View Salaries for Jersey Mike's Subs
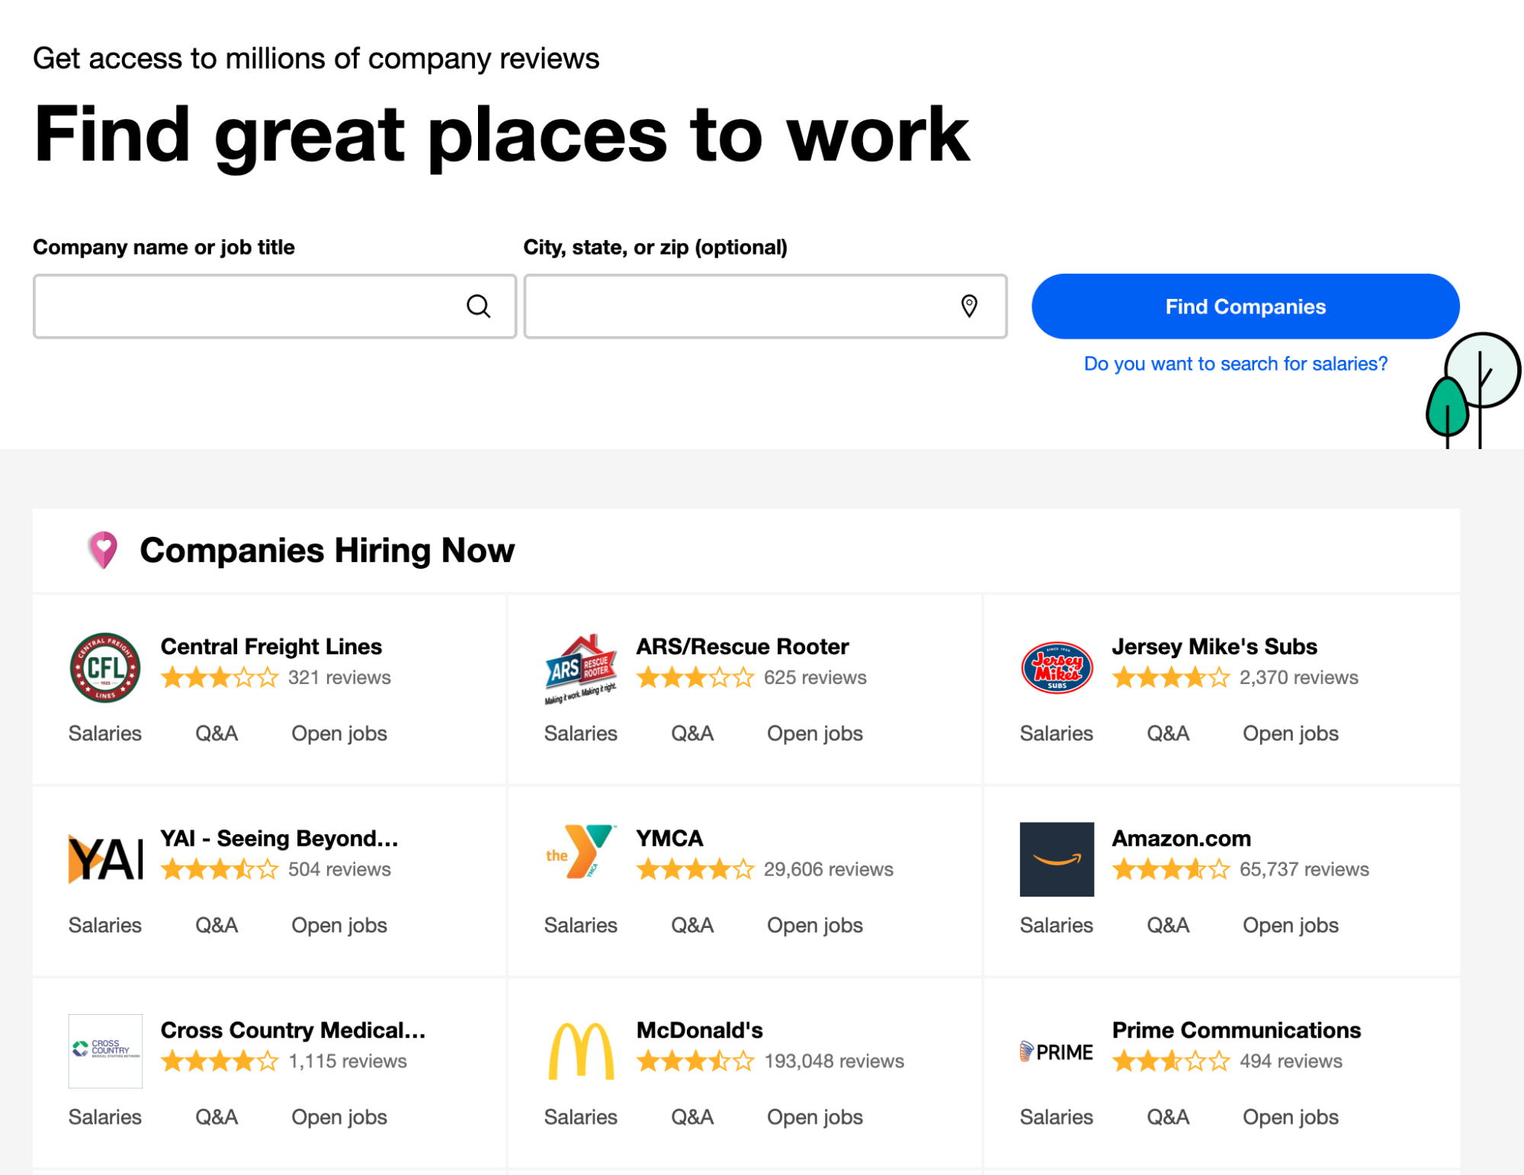This screenshot has width=1524, height=1175. click(x=1057, y=734)
